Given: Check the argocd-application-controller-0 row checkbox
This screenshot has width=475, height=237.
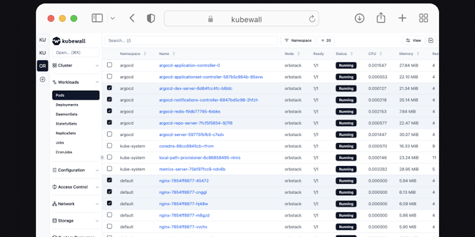Looking at the screenshot, I should pos(109,65).
